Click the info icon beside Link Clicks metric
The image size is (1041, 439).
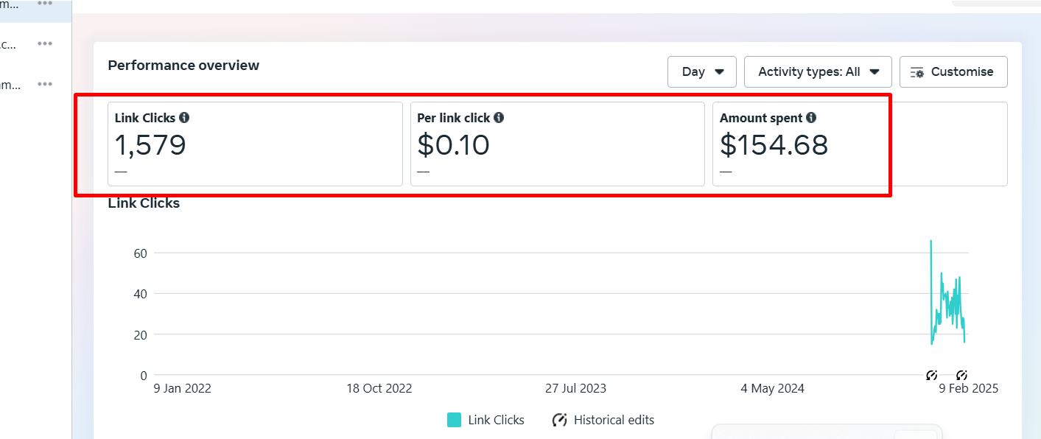click(x=184, y=118)
